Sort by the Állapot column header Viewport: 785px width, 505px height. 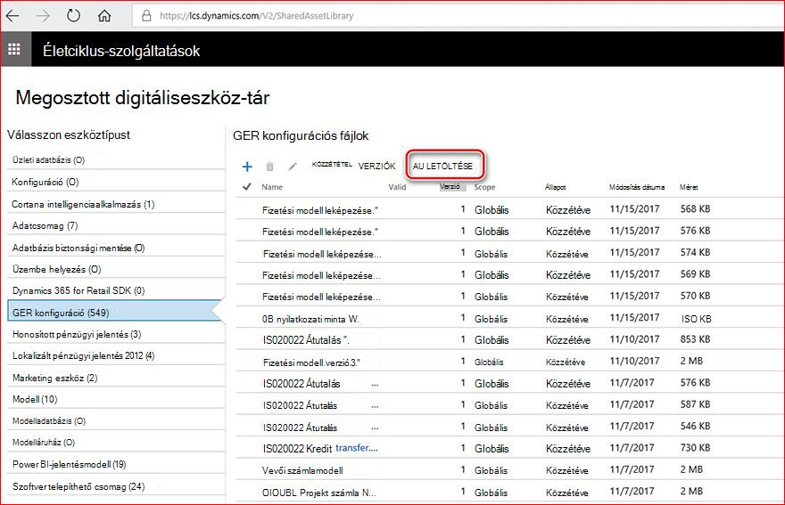click(x=555, y=187)
